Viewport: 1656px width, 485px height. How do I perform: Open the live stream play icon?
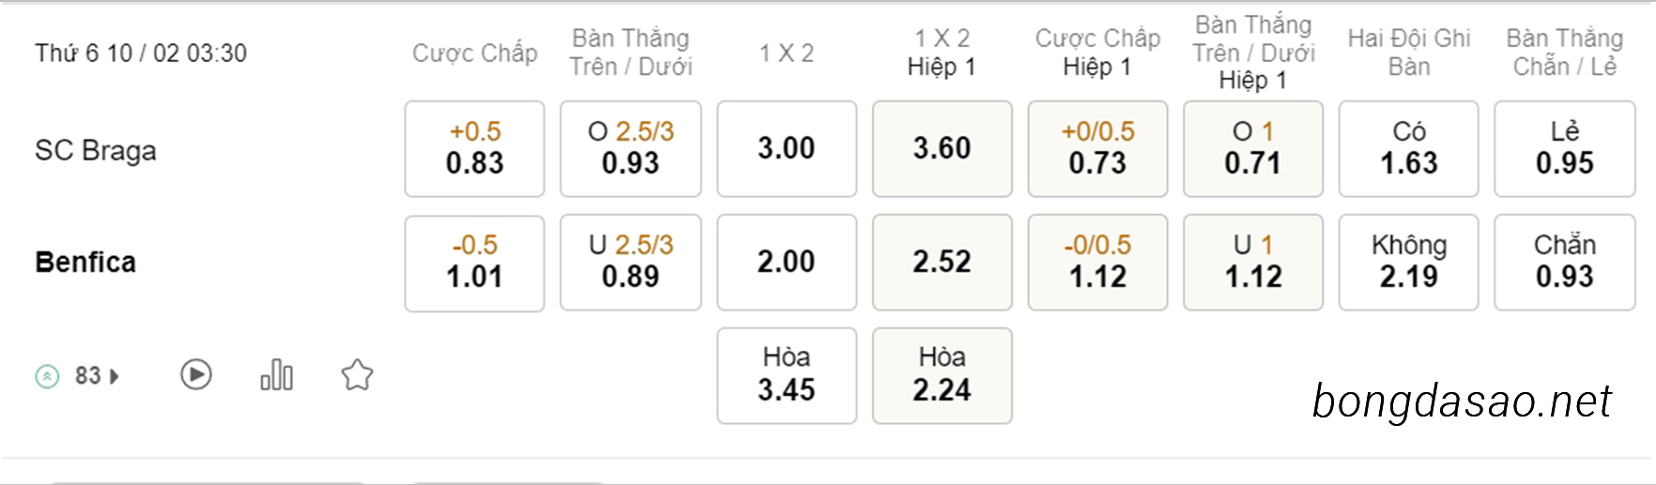point(196,375)
